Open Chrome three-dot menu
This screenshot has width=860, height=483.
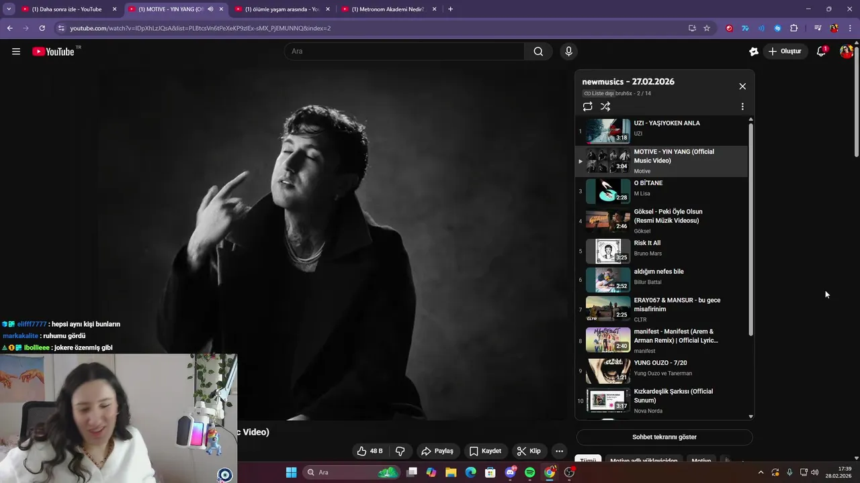tap(851, 28)
